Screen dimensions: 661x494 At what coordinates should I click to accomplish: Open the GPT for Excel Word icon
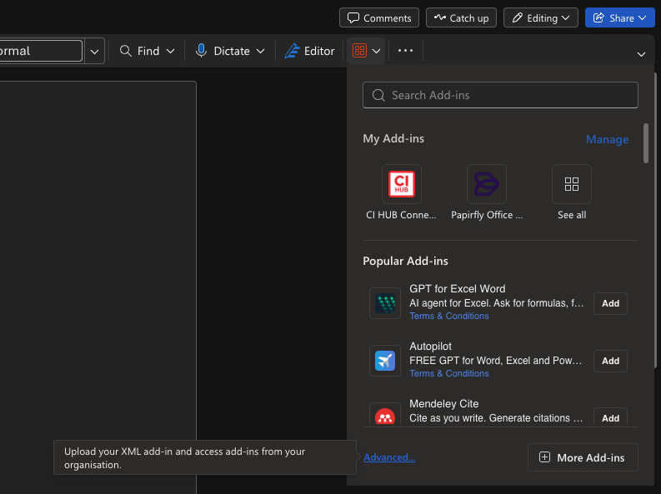pyautogui.click(x=385, y=303)
